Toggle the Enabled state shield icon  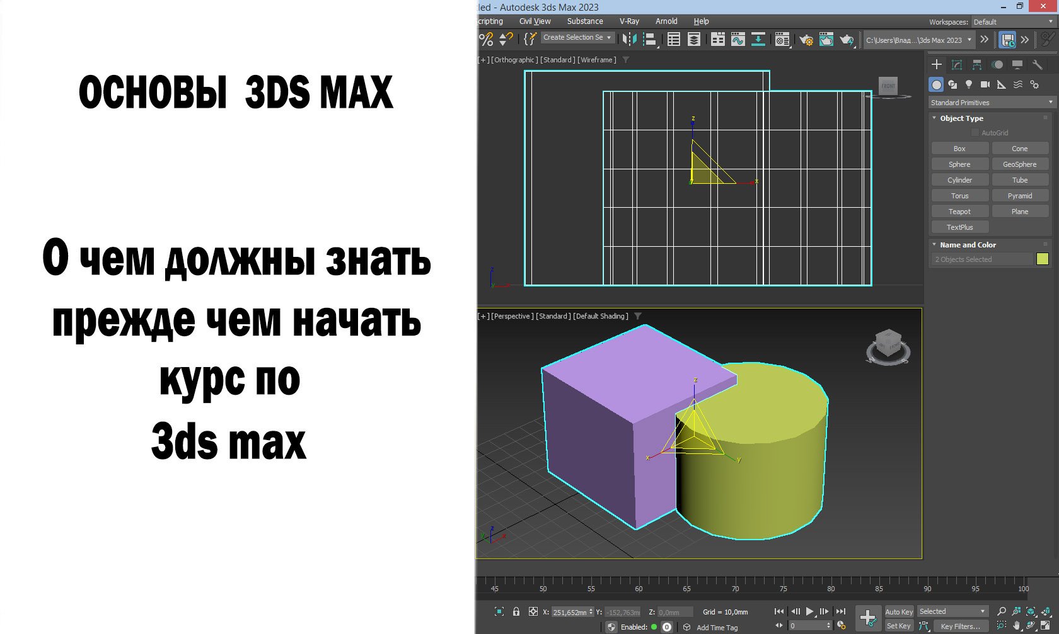611,627
